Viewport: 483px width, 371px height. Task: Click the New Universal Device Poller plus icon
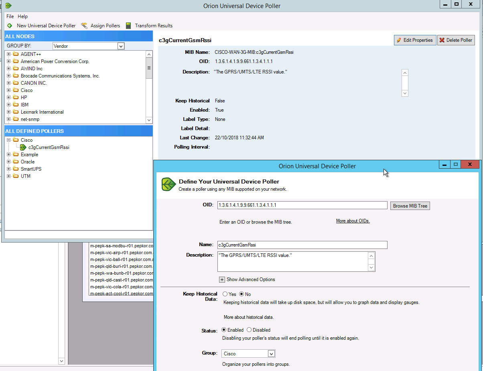coord(10,25)
